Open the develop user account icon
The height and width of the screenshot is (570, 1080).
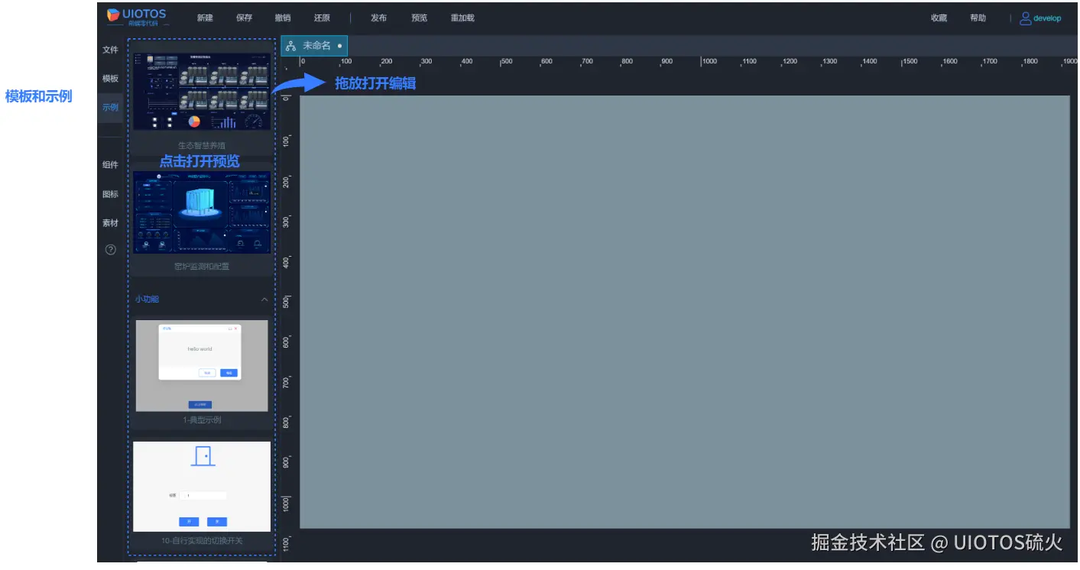[x=1025, y=18]
